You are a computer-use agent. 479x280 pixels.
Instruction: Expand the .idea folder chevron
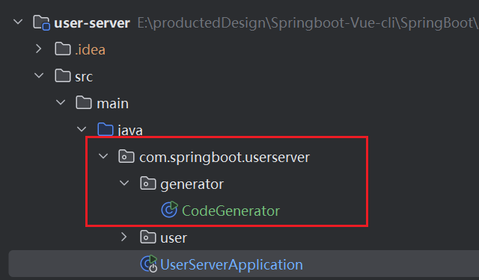tap(38, 49)
